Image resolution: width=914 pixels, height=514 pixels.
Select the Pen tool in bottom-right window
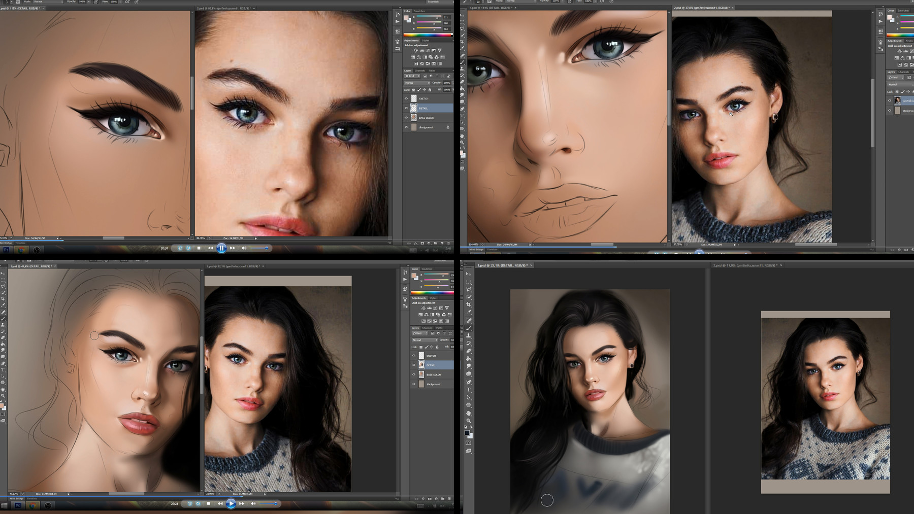[468, 382]
